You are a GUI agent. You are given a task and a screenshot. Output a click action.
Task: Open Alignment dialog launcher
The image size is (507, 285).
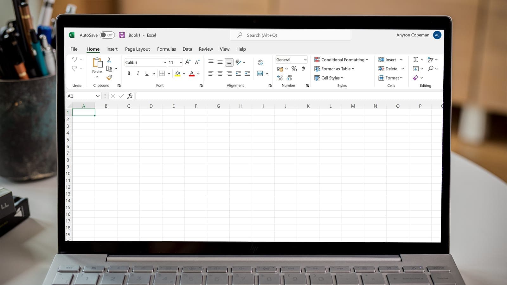point(270,85)
